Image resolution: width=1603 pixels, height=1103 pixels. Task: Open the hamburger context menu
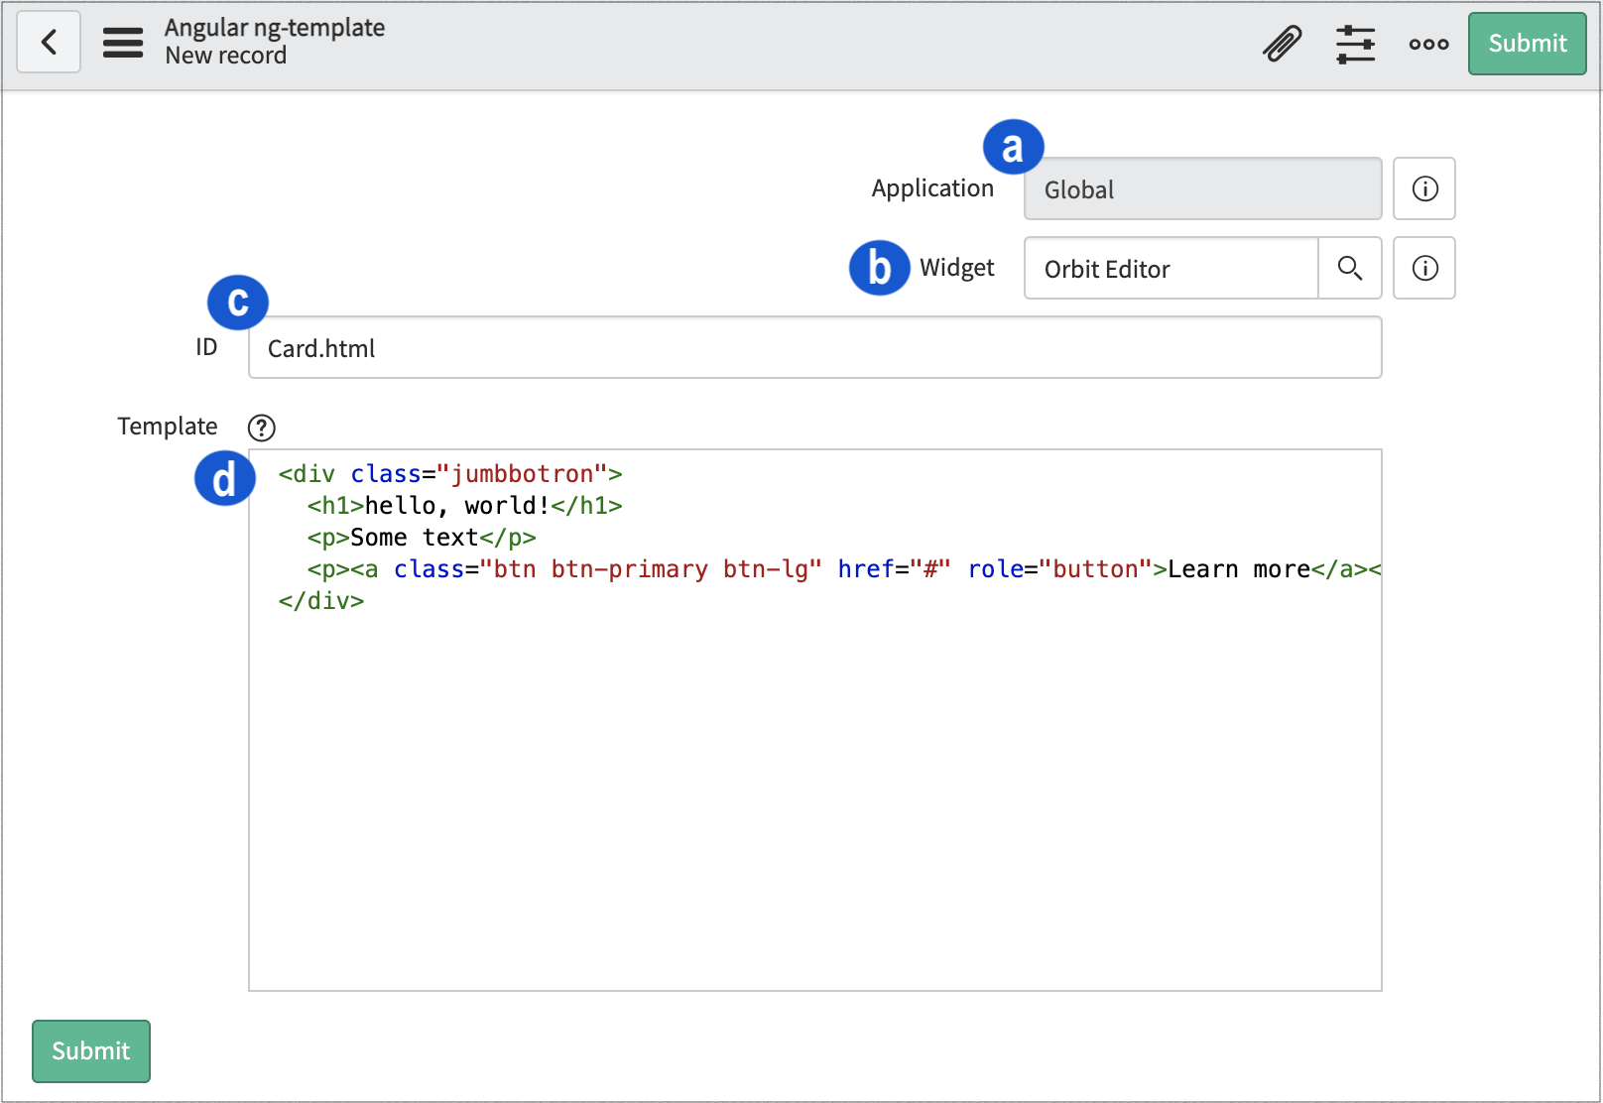click(x=123, y=43)
